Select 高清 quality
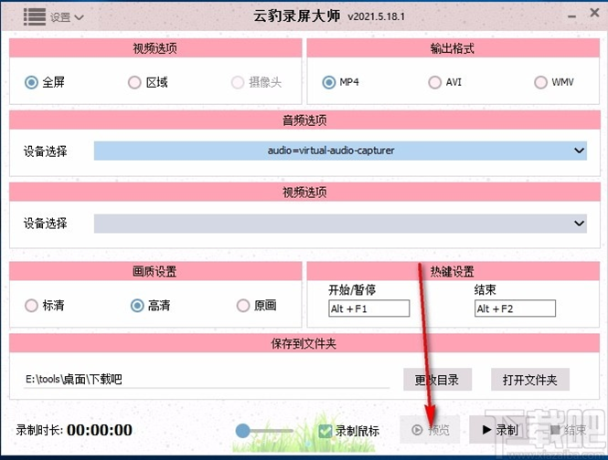This screenshot has height=460, width=608. pos(151,305)
